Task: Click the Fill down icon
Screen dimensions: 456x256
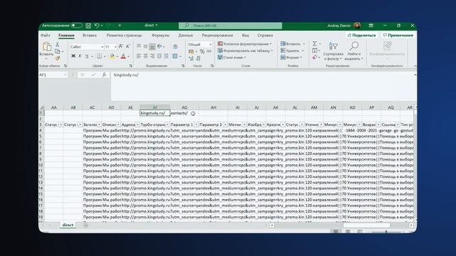Action: pyautogui.click(x=315, y=50)
